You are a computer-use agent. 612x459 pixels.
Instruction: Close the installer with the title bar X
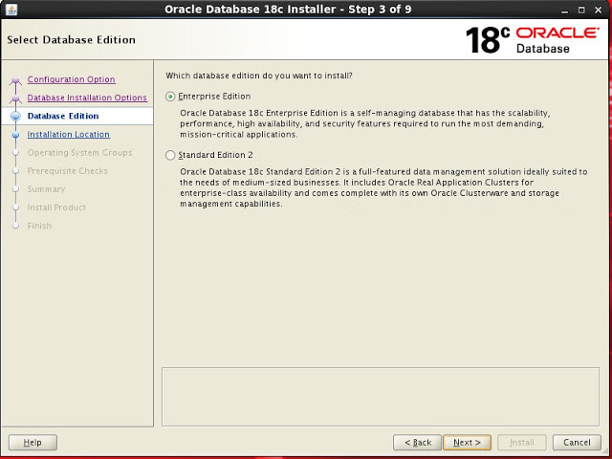(x=599, y=10)
